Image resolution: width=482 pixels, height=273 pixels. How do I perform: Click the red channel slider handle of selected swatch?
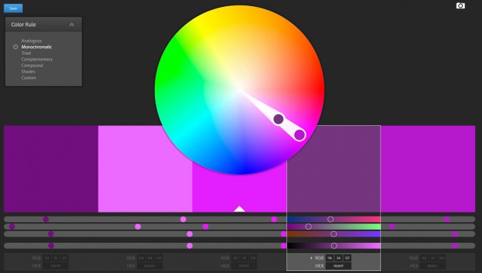click(331, 219)
